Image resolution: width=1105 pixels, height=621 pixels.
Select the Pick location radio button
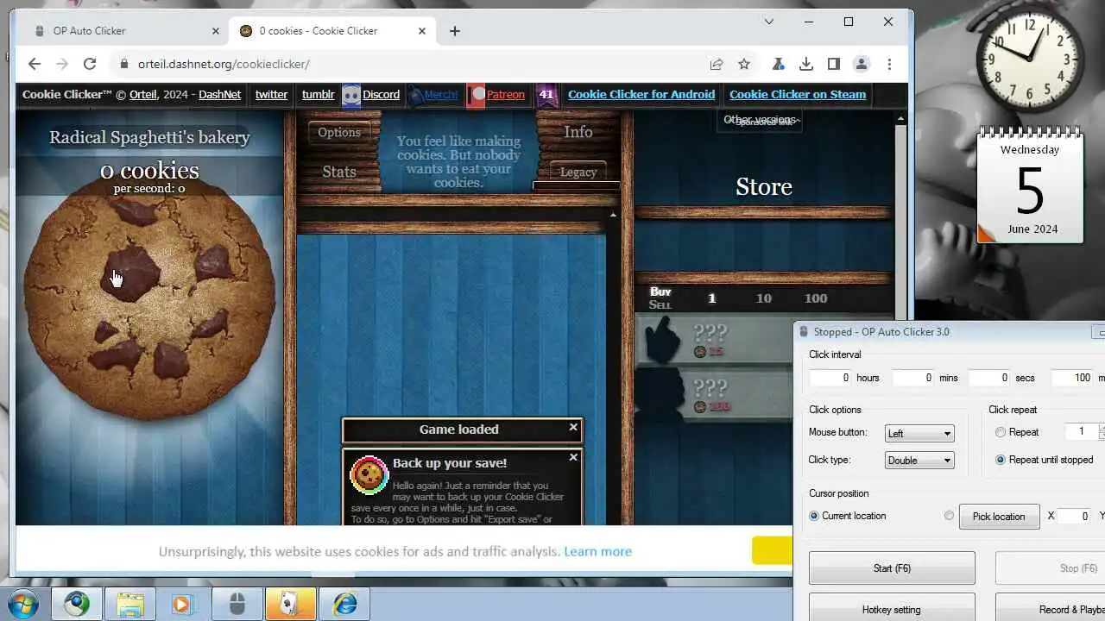click(x=949, y=516)
